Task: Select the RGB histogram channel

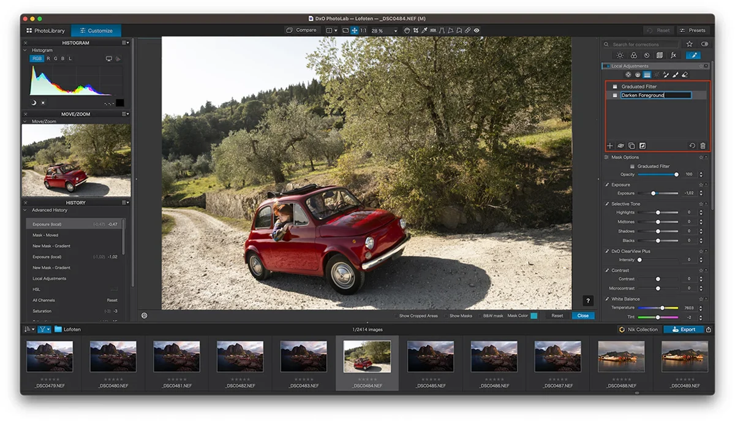Action: (x=37, y=59)
